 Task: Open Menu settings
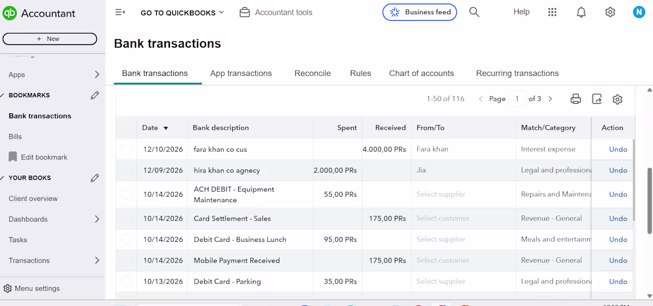click(x=31, y=289)
